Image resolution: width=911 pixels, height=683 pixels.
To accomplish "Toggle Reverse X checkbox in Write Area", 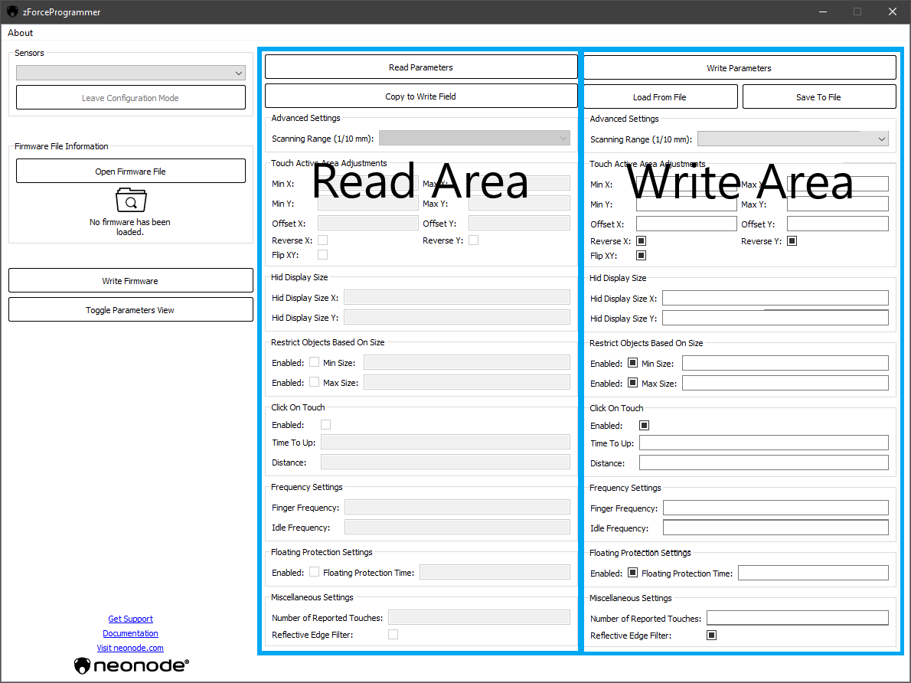I will pyautogui.click(x=642, y=241).
